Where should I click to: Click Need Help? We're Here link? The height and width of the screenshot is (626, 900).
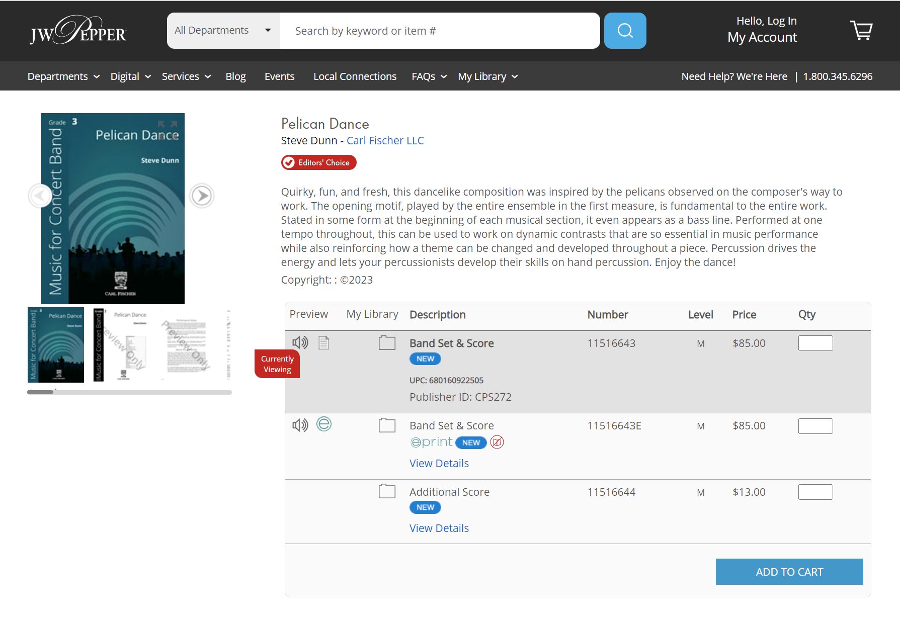pyautogui.click(x=734, y=76)
